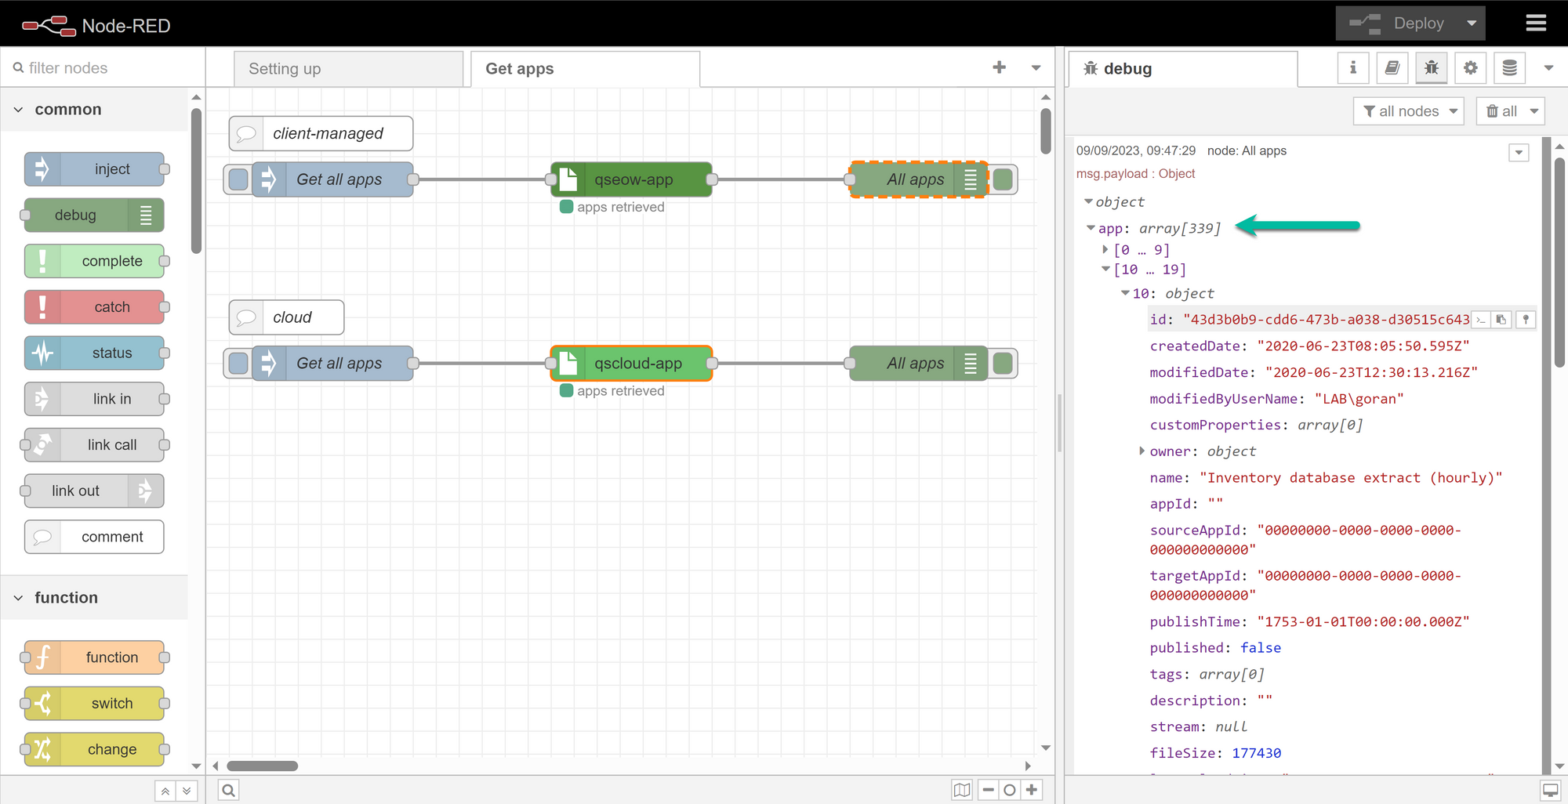Open the flow tabs list dropdown
Screen dimensions: 1568x804
click(x=1036, y=68)
